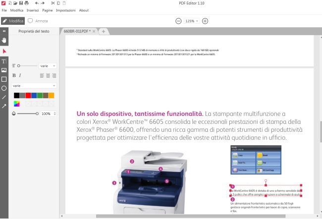The image size is (322, 219).
Task: Open the Modifica menu
Action: (17, 10)
